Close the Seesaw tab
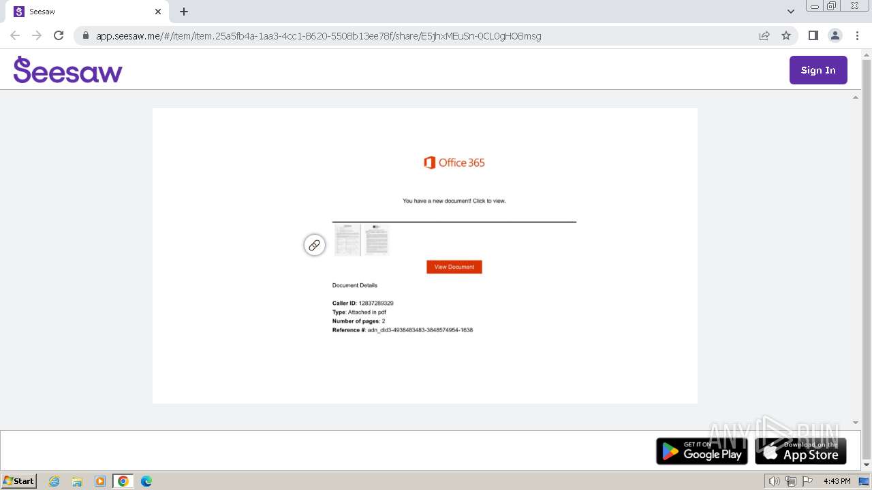872x490 pixels. pyautogui.click(x=158, y=12)
